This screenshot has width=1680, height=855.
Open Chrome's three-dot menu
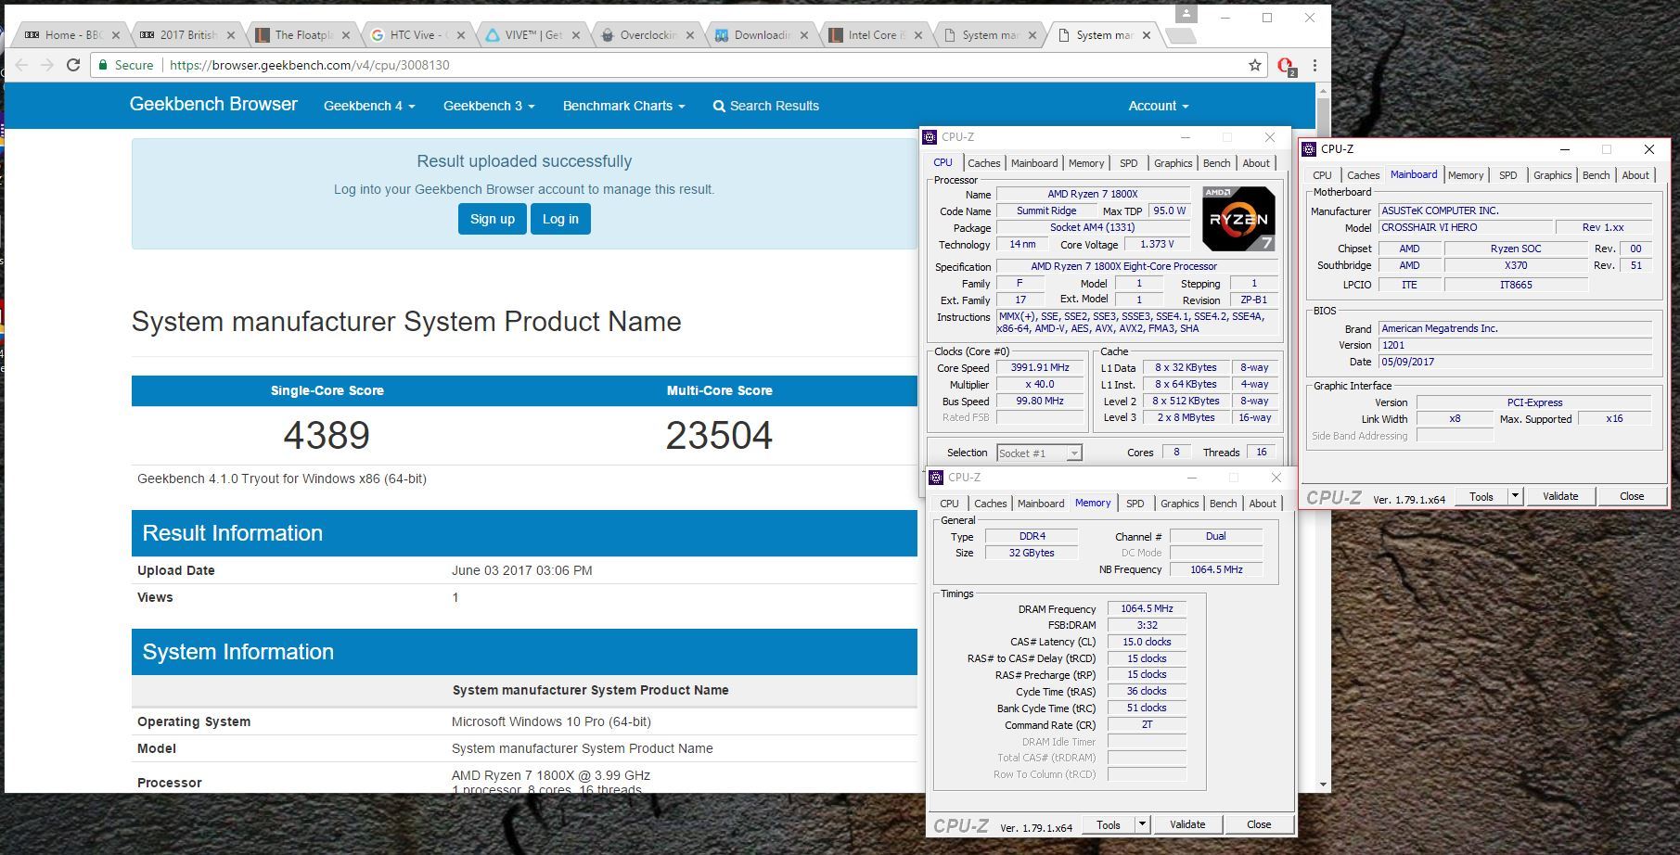(1315, 65)
